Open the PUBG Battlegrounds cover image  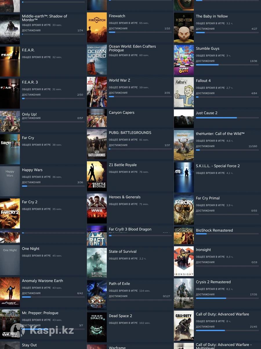coord(97,144)
